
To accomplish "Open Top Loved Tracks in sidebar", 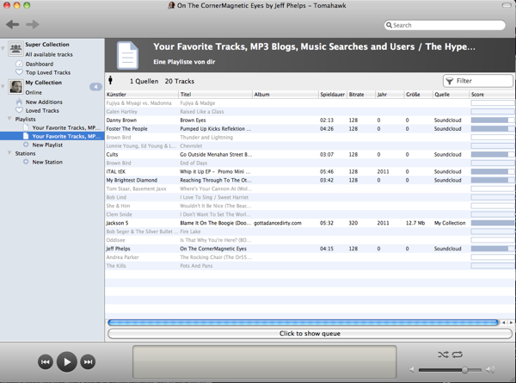I will click(48, 72).
